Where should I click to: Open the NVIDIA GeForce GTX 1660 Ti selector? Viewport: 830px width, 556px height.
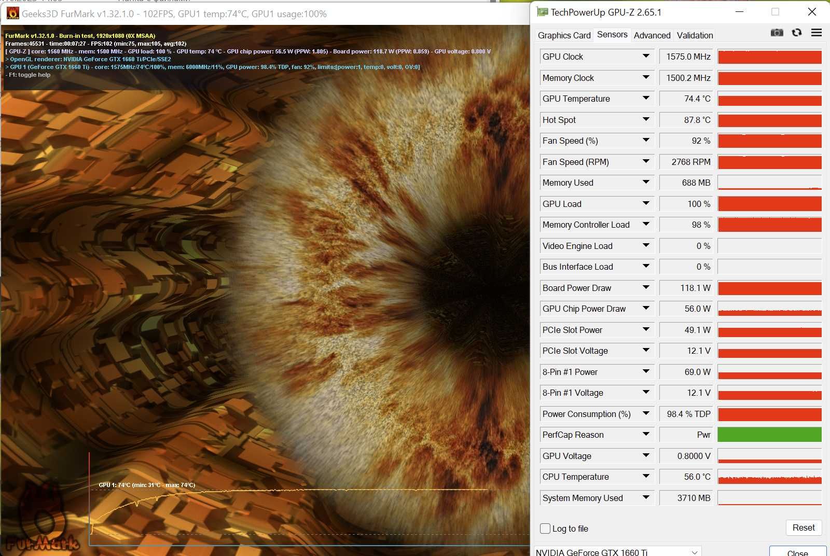click(x=617, y=552)
